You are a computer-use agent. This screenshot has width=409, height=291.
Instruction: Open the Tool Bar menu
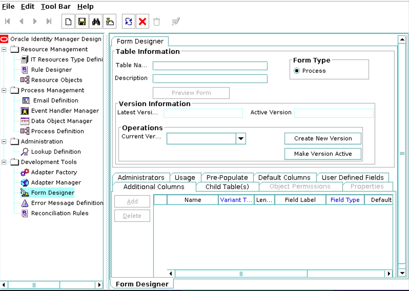pyautogui.click(x=56, y=6)
